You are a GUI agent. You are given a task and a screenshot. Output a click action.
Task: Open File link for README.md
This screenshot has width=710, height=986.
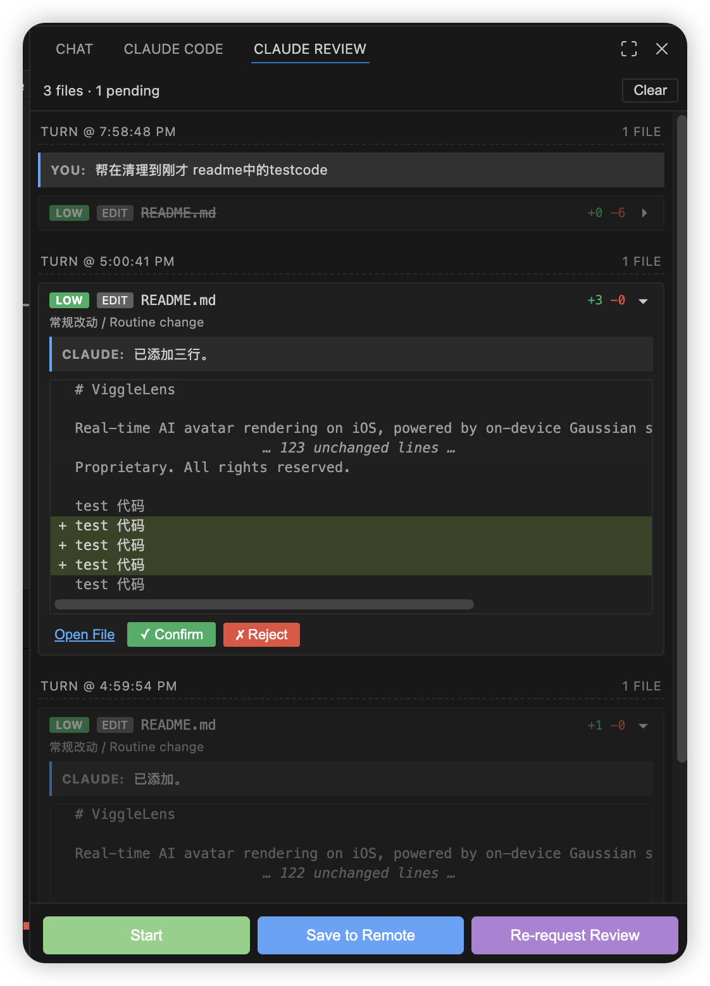tap(85, 634)
